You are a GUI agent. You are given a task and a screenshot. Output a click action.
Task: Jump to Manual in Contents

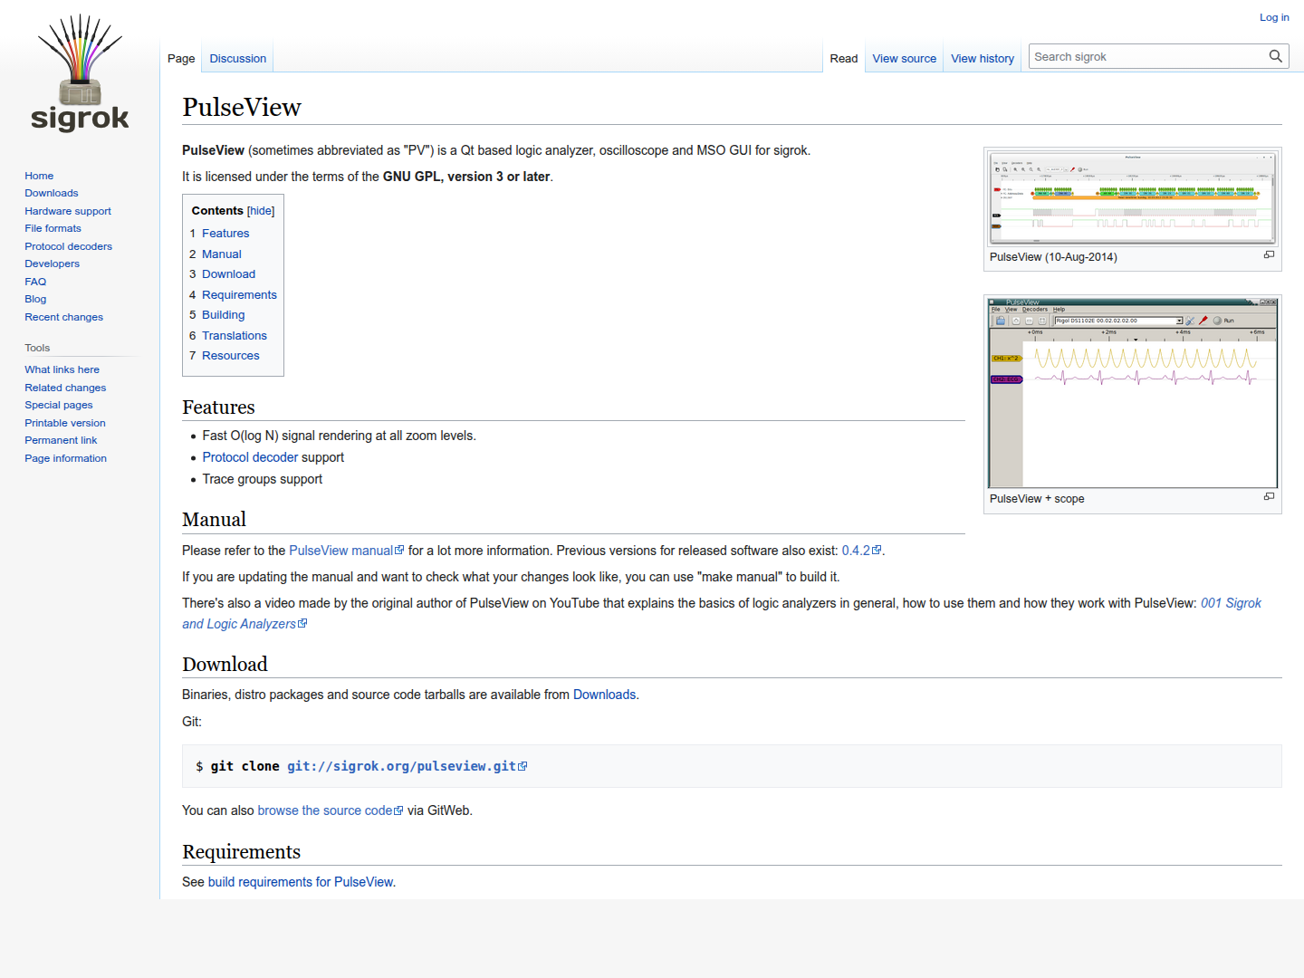click(222, 254)
